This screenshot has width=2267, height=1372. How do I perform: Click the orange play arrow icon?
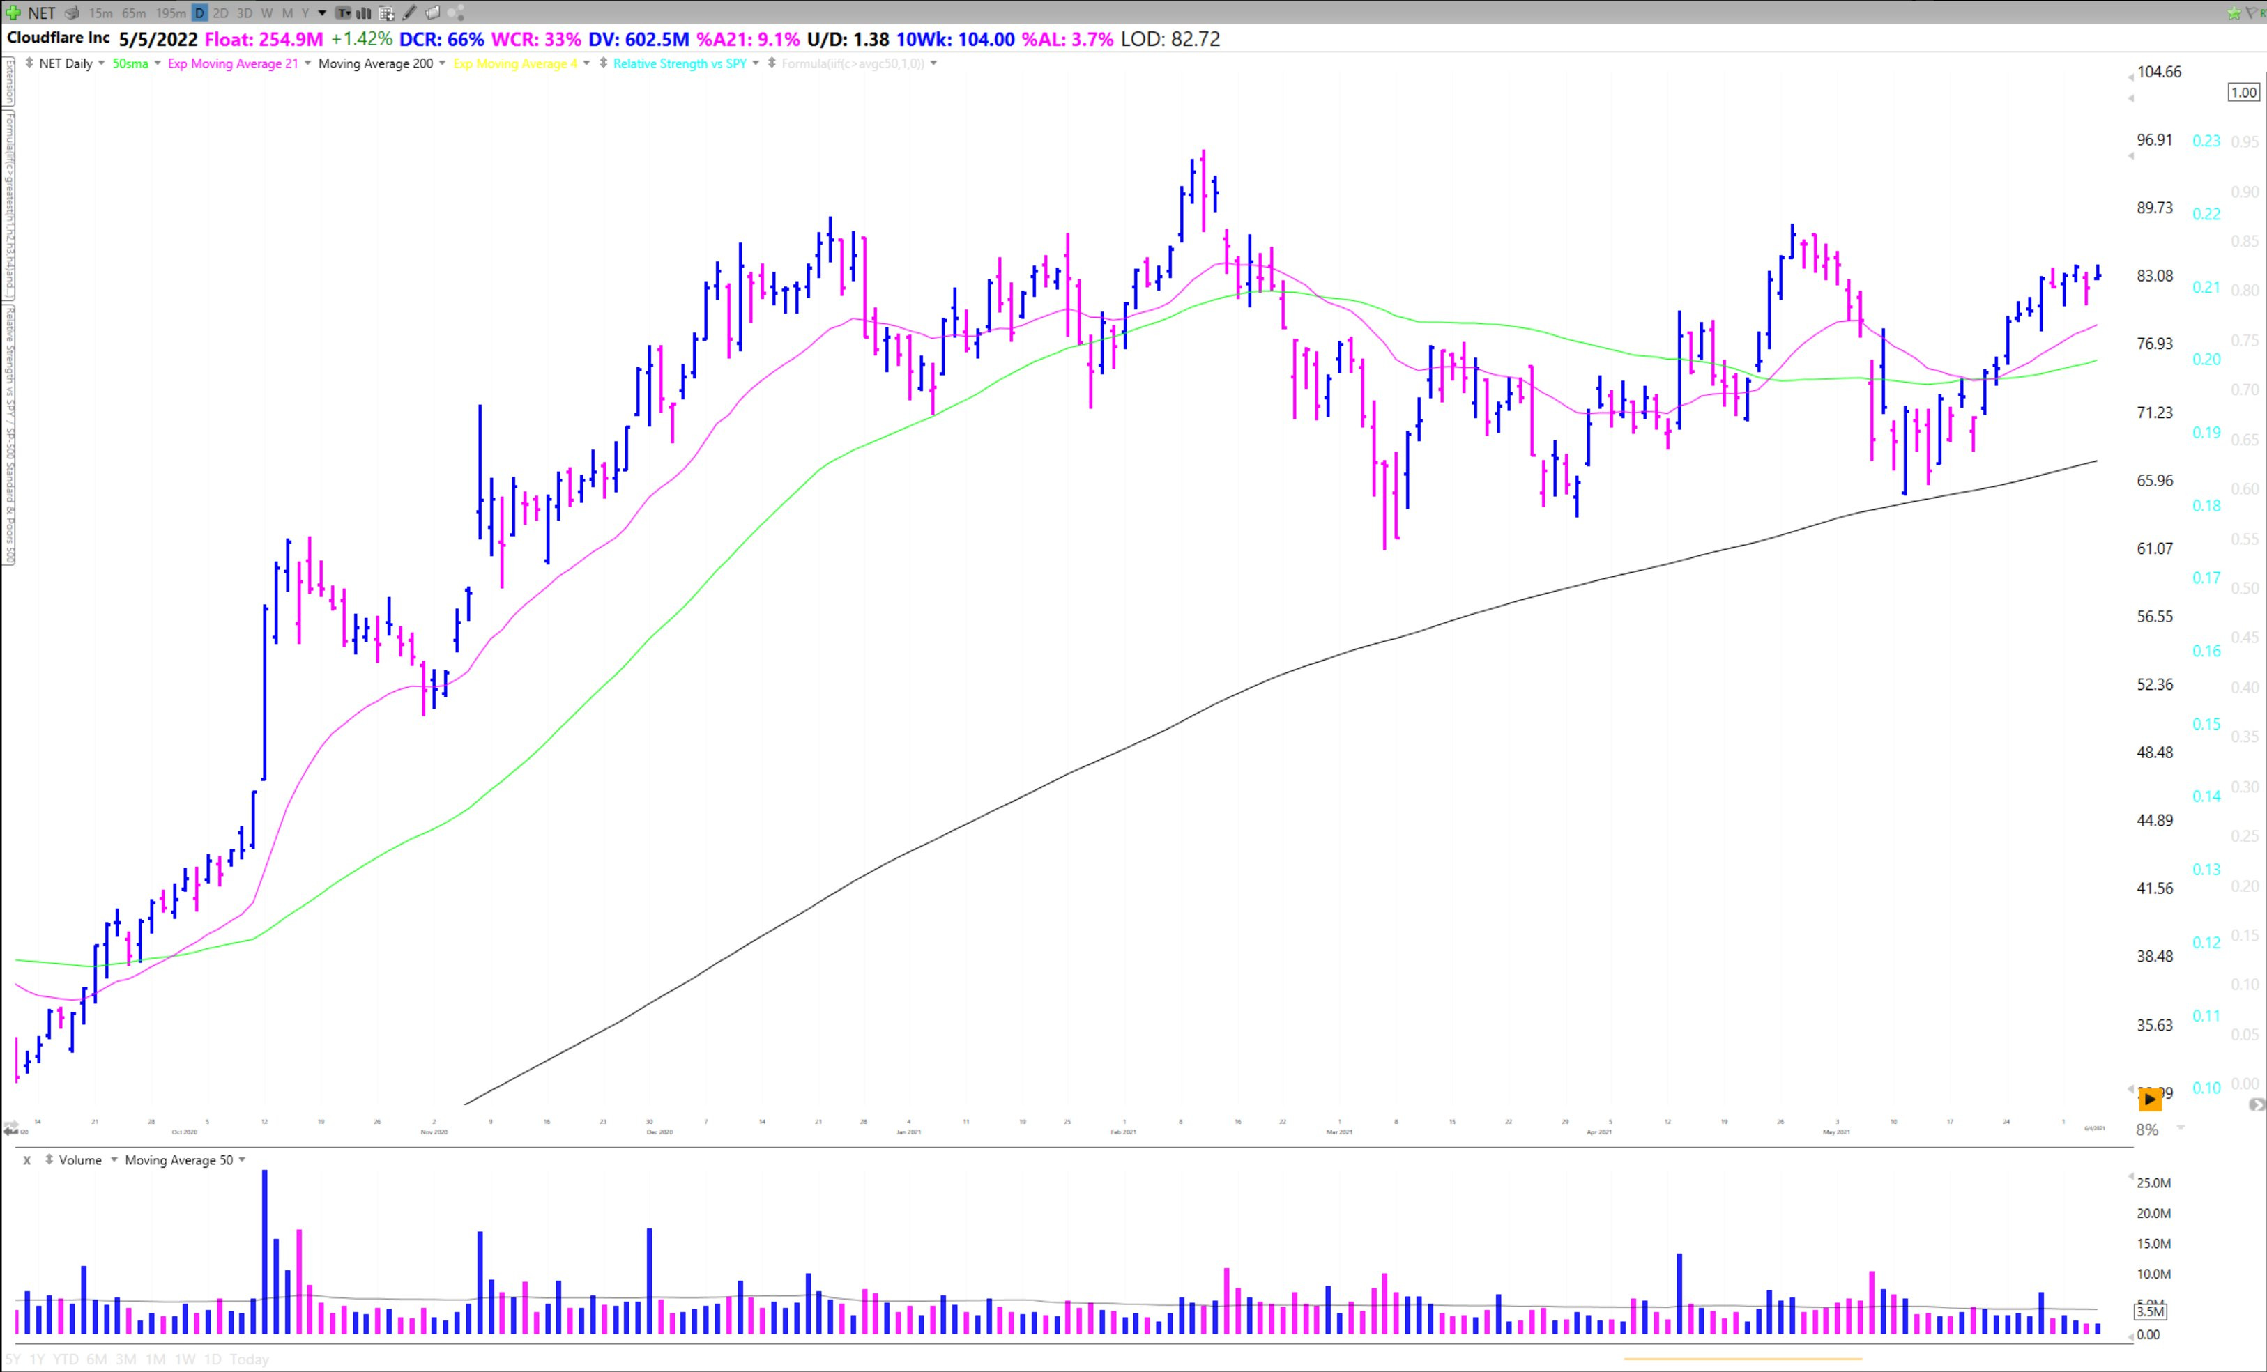[x=2150, y=1099]
